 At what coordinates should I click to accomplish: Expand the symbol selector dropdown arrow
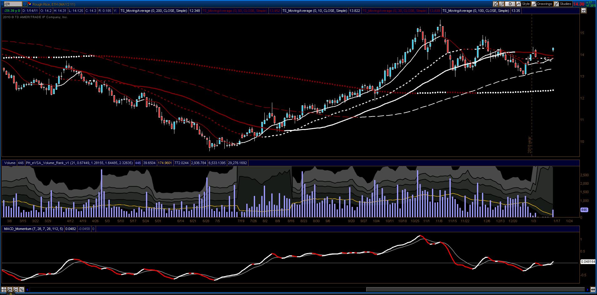point(25,4)
